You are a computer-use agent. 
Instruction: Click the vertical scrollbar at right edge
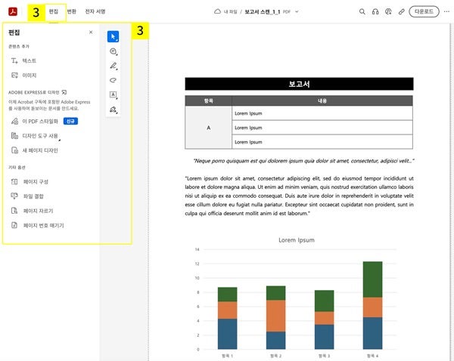coord(450,192)
